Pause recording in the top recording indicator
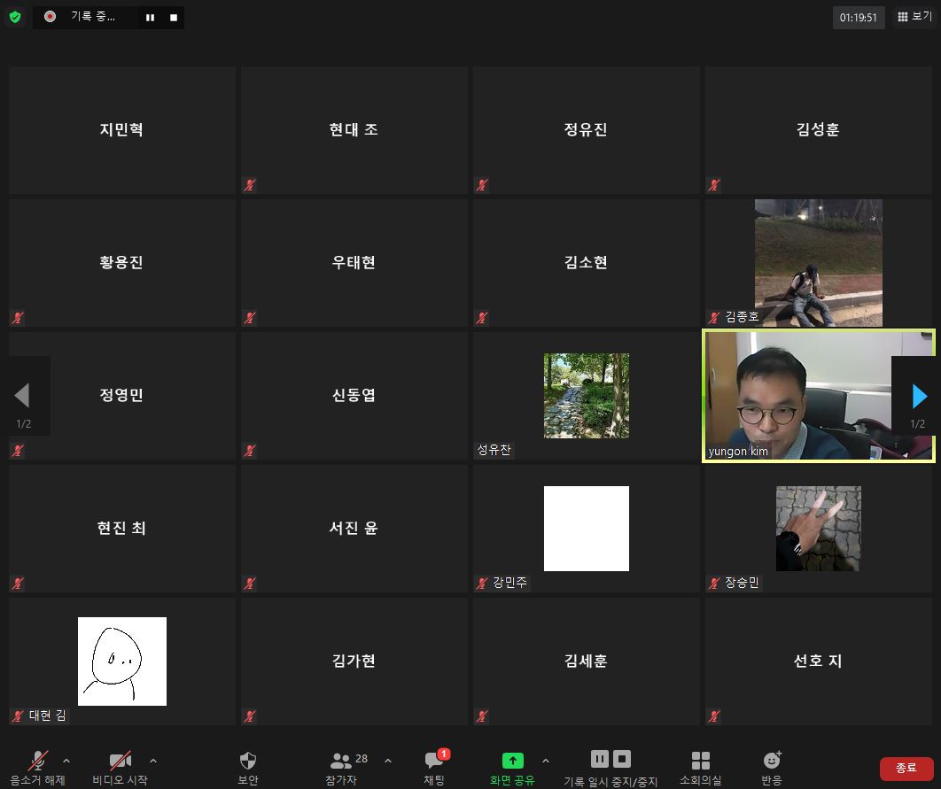941x789 pixels. point(151,18)
